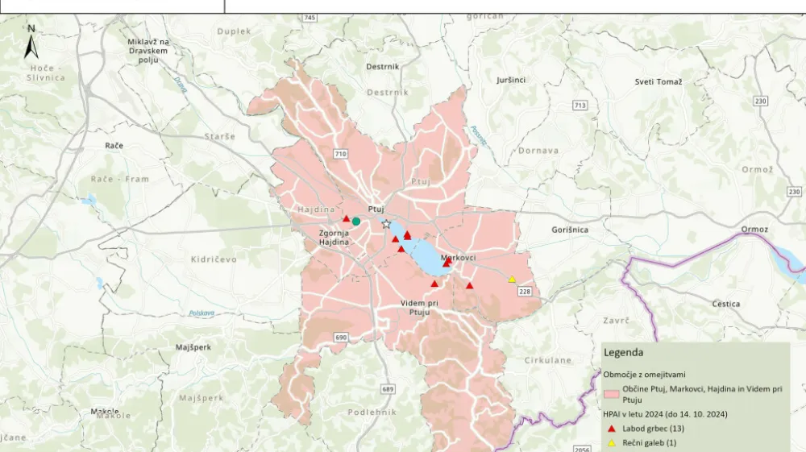Click the red triangle in the legend
The height and width of the screenshot is (452, 806).
(612, 428)
